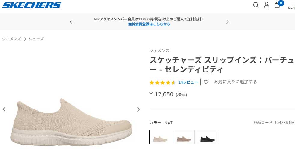Go to シューズ breadcrumb
The image size is (295, 150).
pos(36,39)
